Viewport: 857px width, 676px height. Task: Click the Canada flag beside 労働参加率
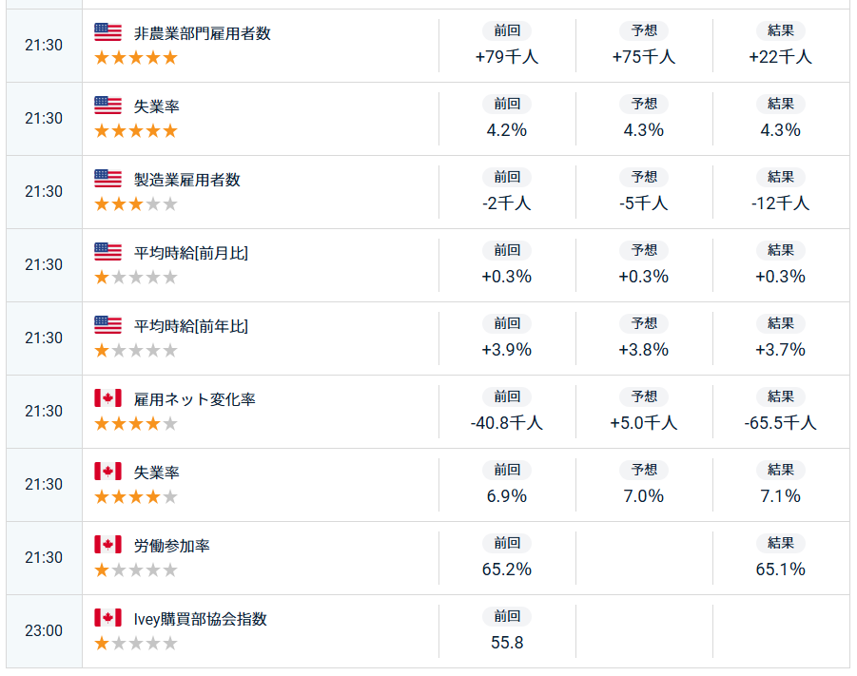pyautogui.click(x=107, y=545)
